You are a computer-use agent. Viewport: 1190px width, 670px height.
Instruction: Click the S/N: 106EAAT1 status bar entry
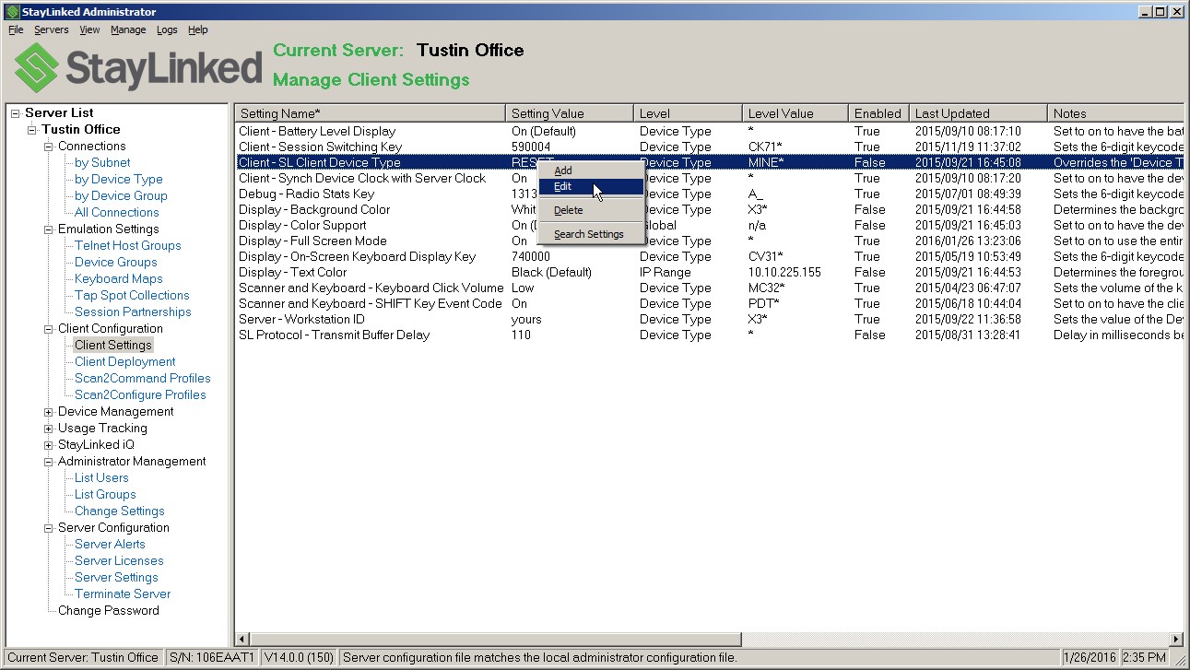[x=212, y=658]
